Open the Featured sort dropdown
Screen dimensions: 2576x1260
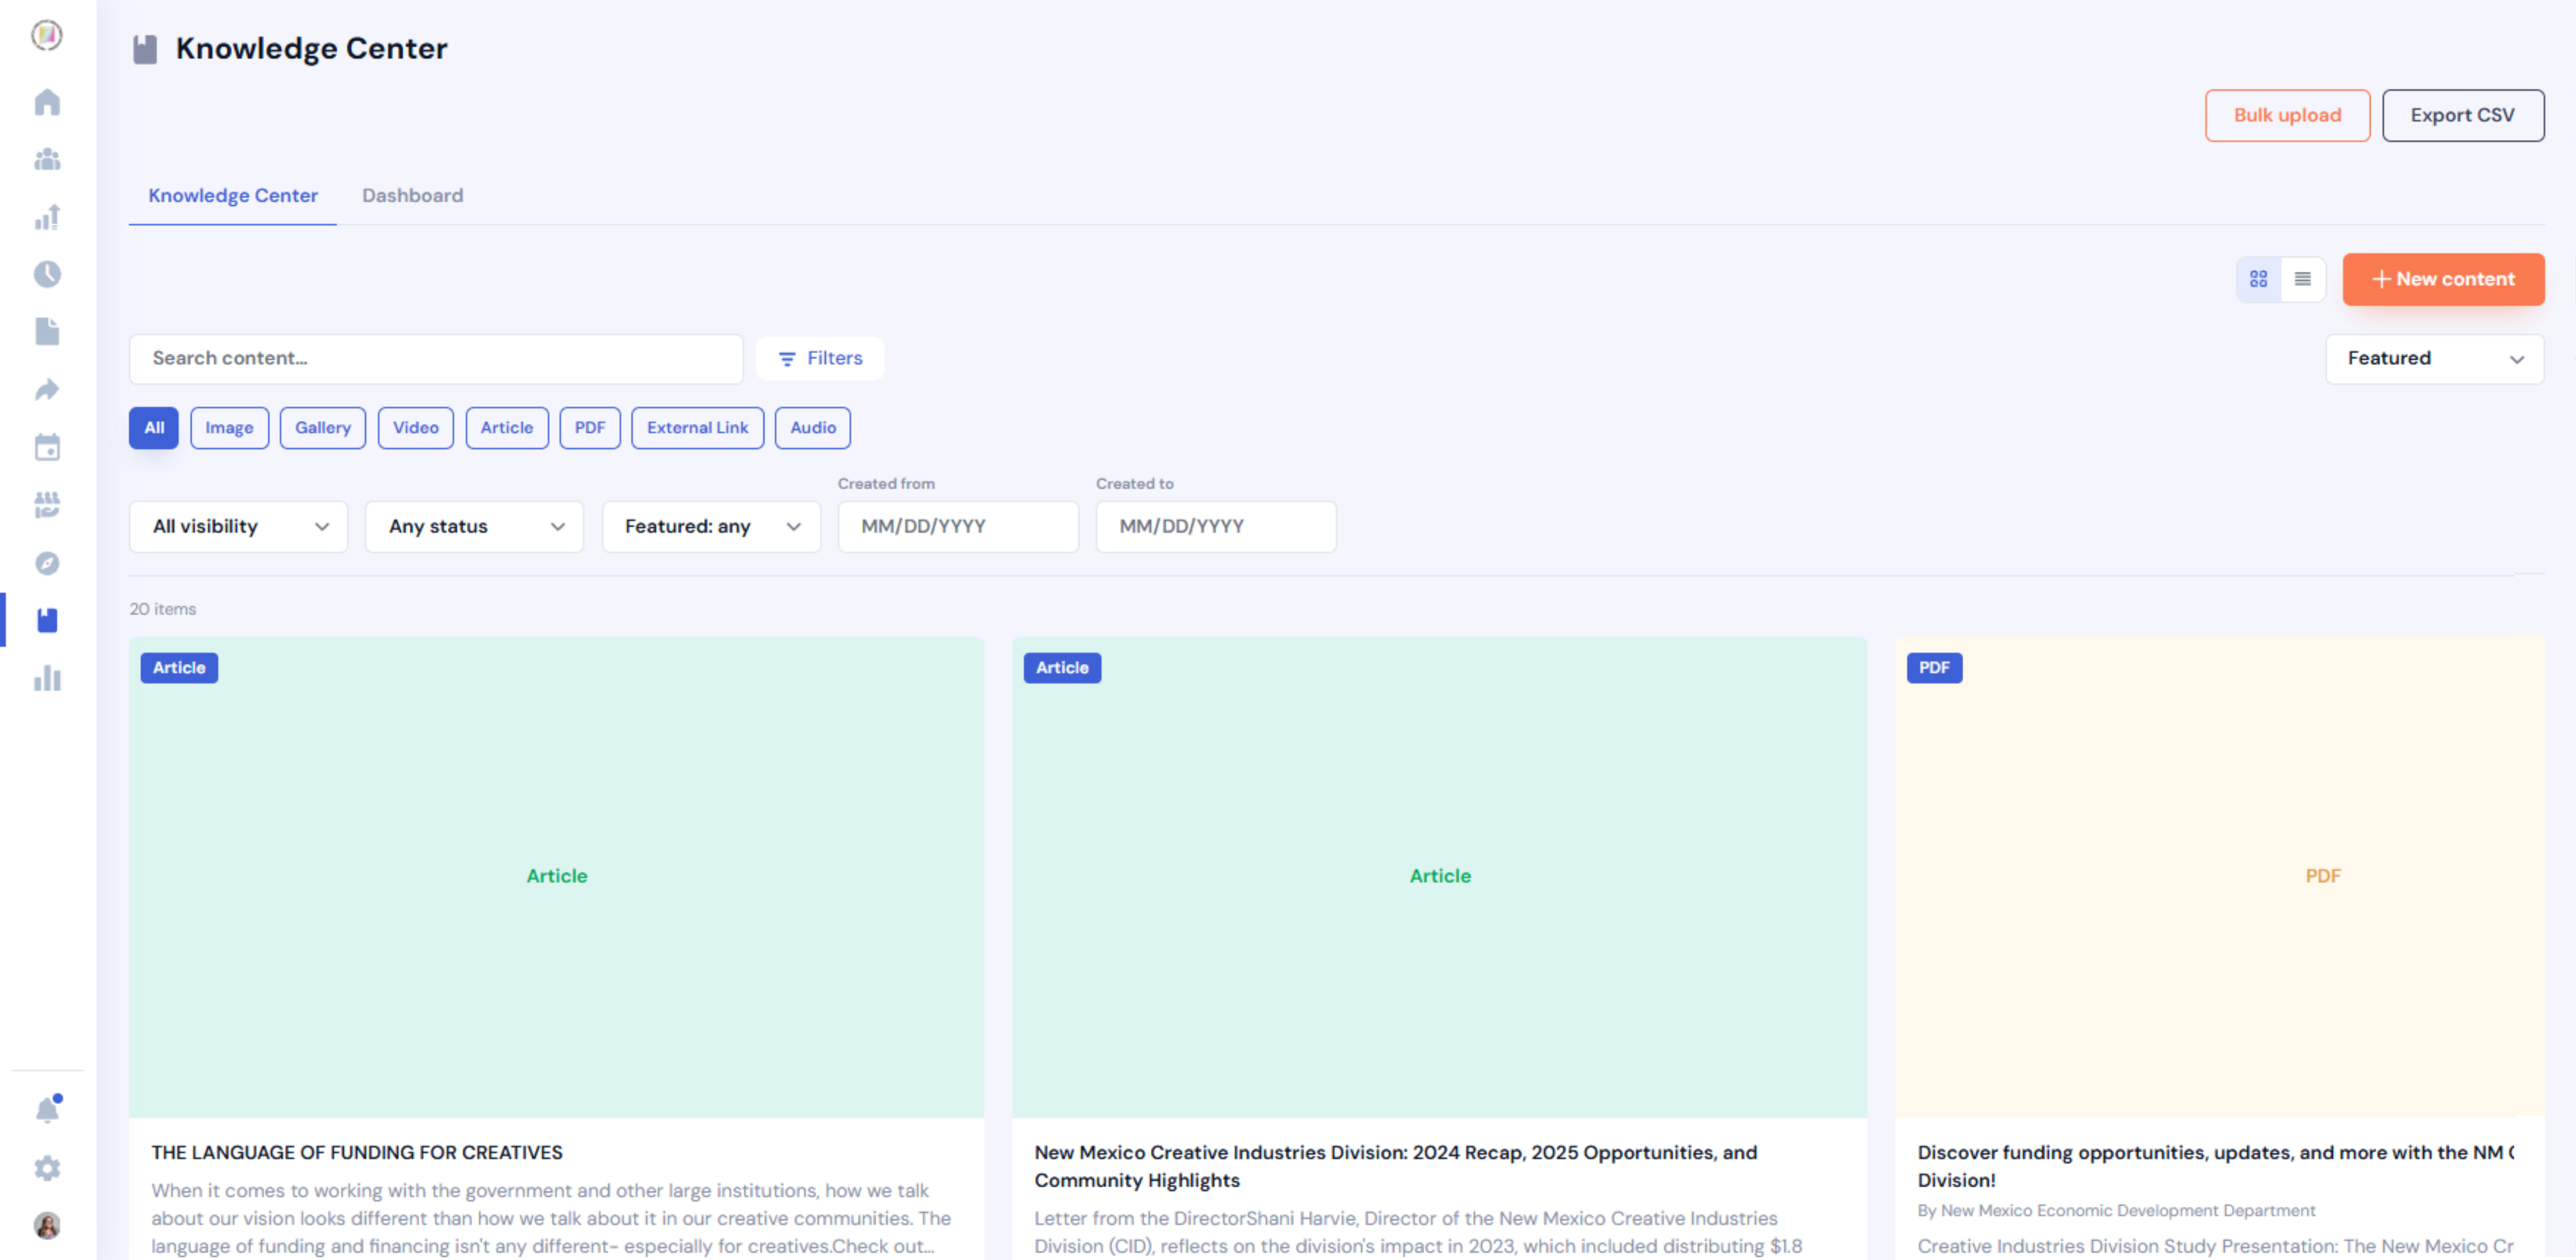point(2435,359)
